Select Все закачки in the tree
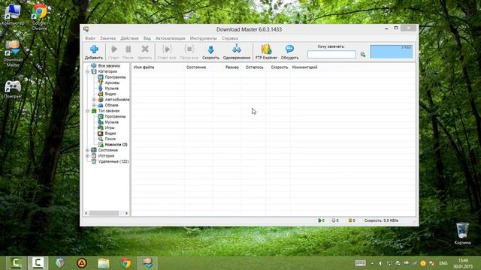481x270 pixels. [x=109, y=66]
